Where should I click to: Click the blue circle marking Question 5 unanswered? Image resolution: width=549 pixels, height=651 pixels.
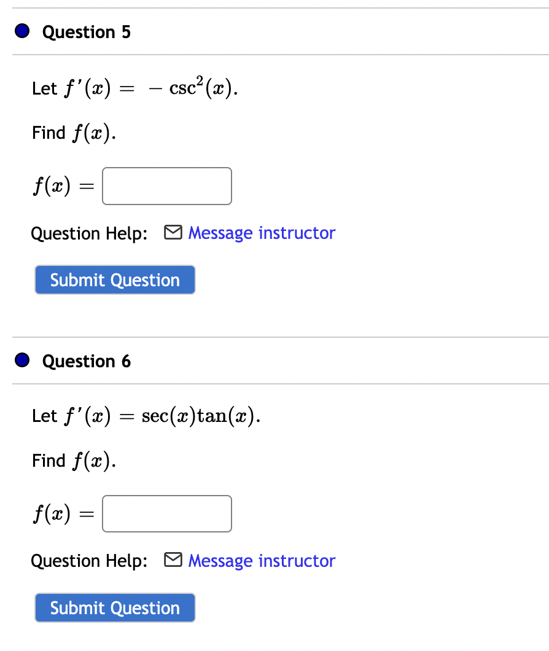point(22,31)
